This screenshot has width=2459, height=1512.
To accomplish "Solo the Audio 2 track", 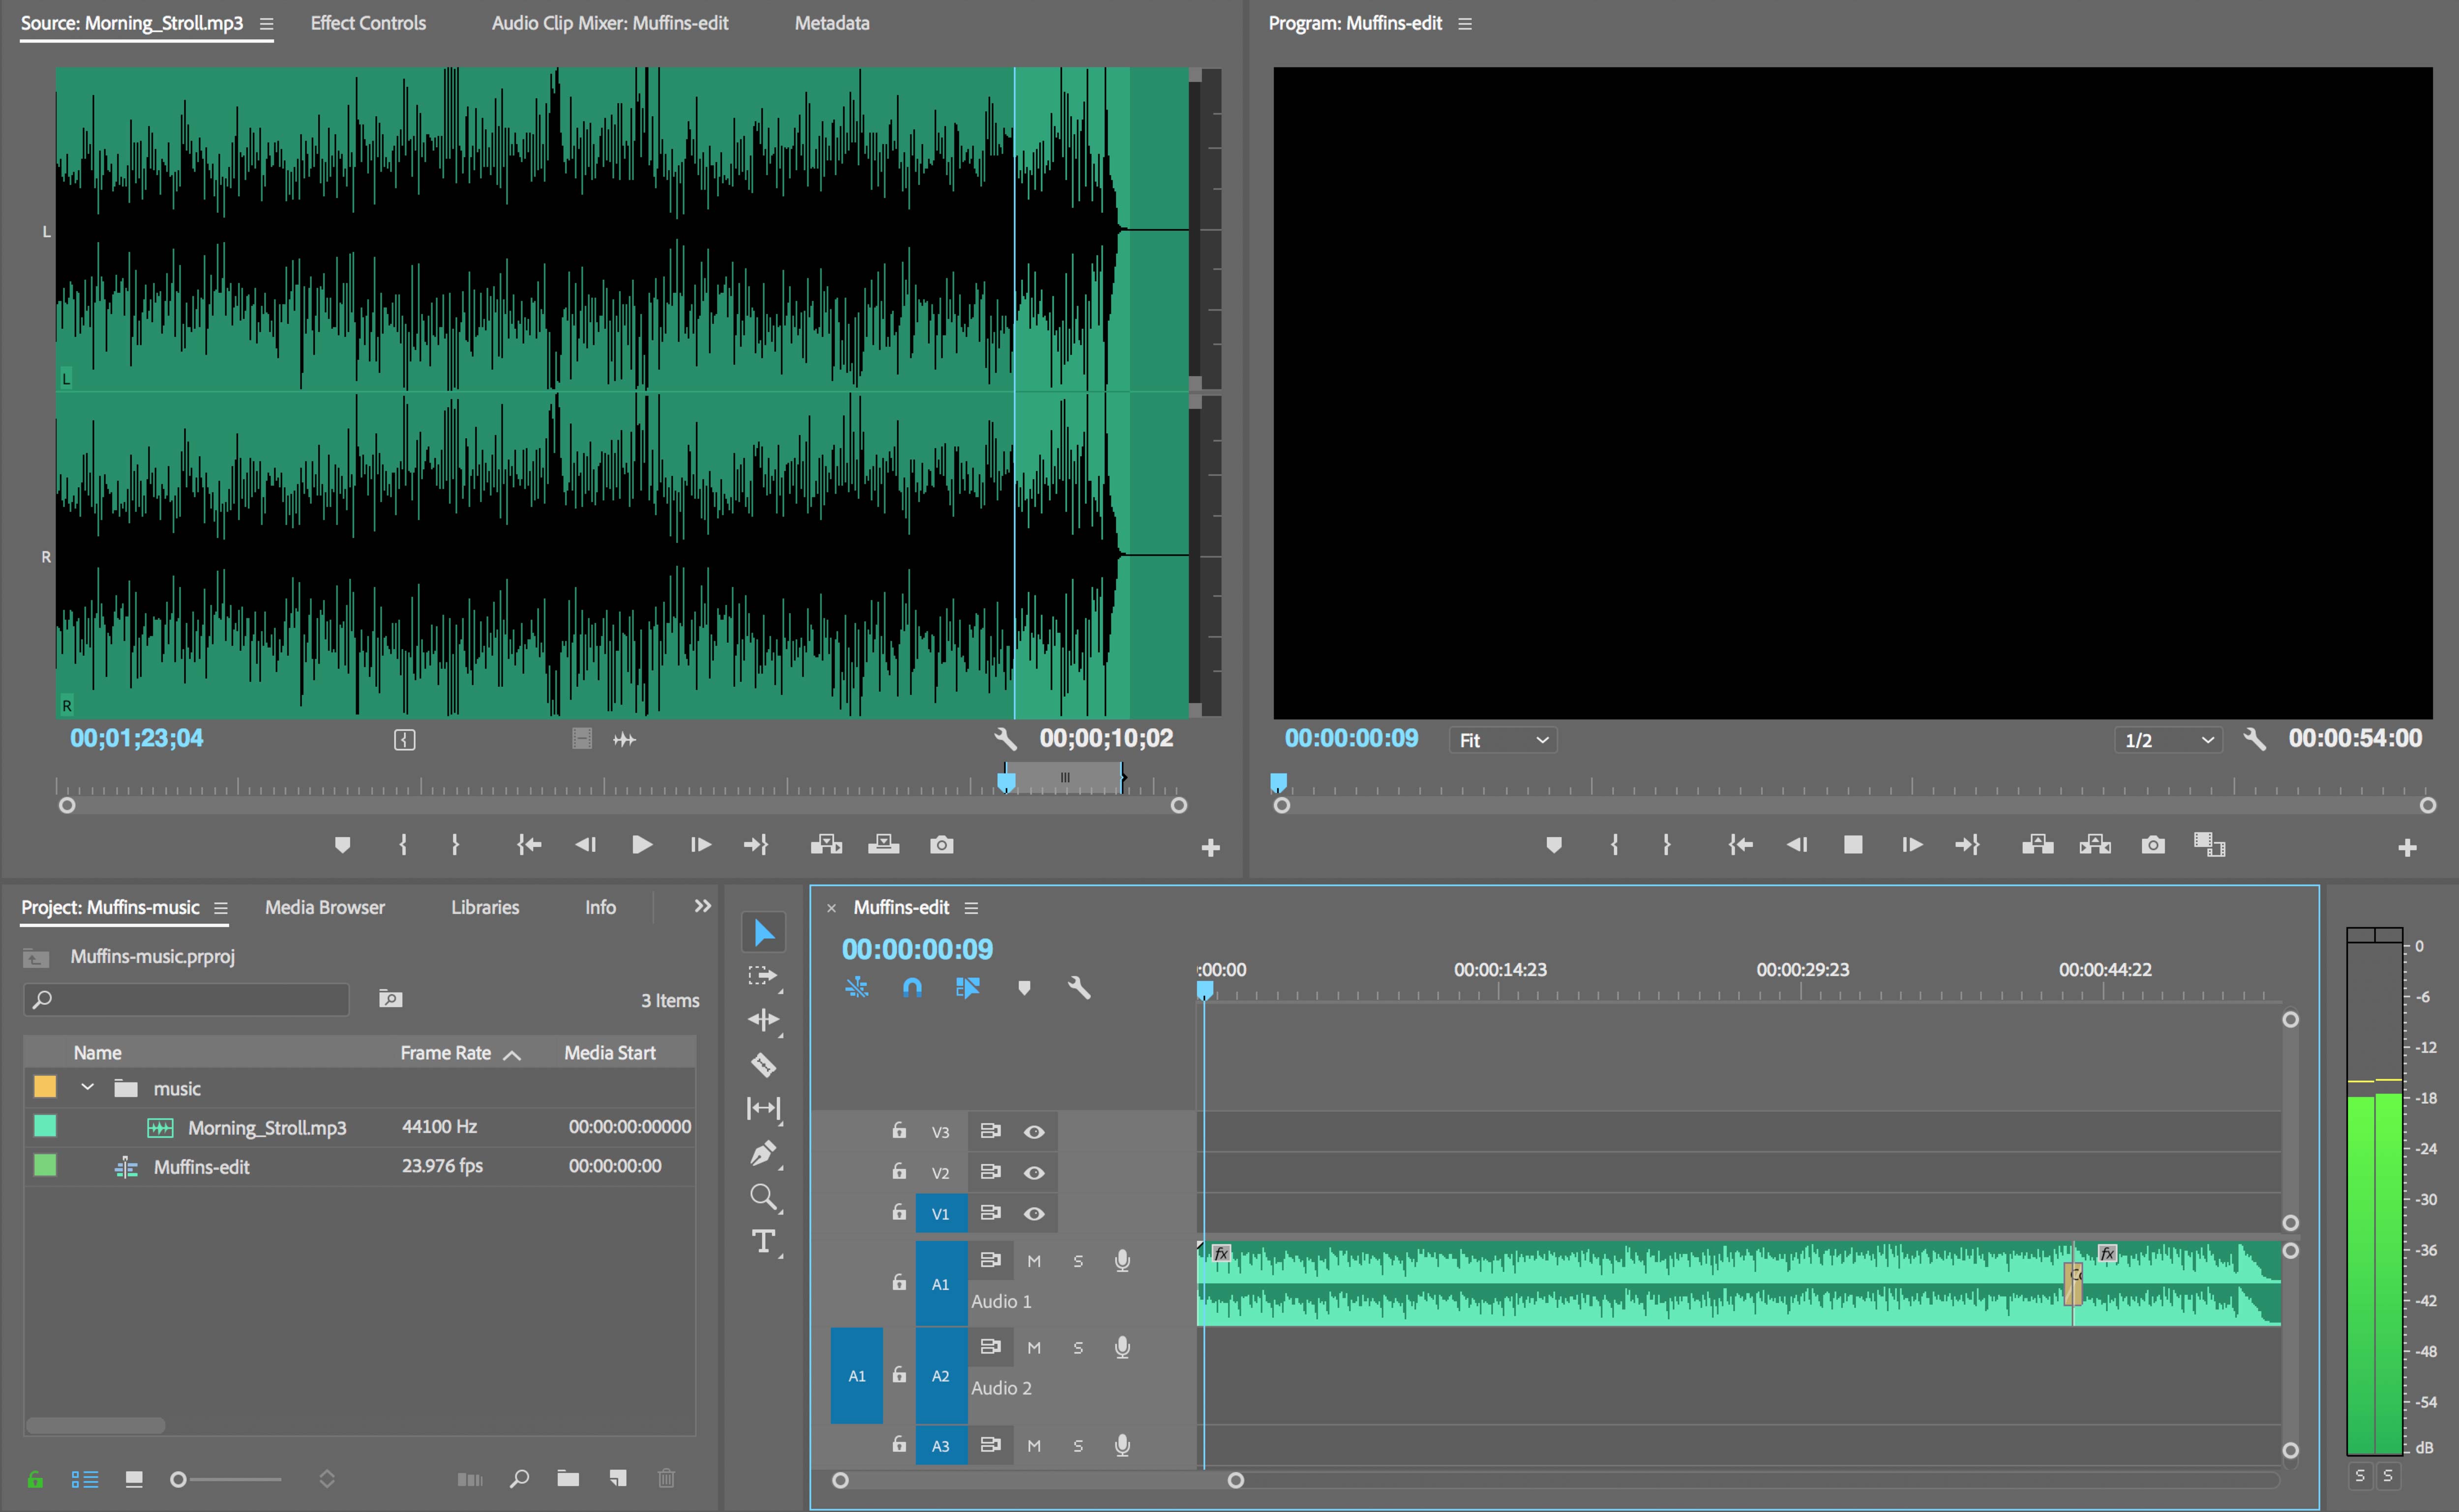I will (x=1078, y=1347).
